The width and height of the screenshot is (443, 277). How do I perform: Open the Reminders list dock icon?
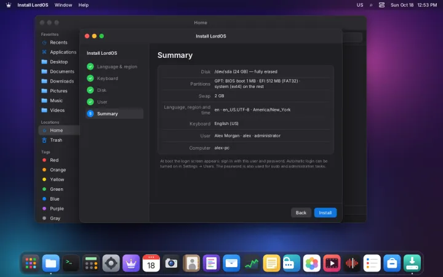[x=372, y=263]
